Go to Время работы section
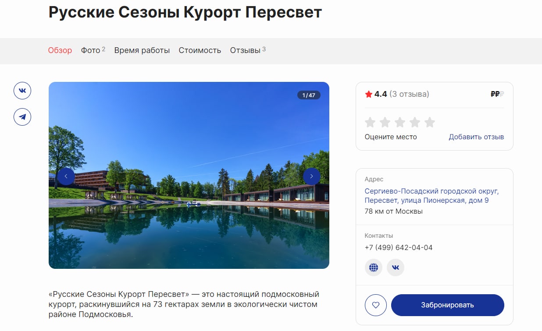 point(142,50)
